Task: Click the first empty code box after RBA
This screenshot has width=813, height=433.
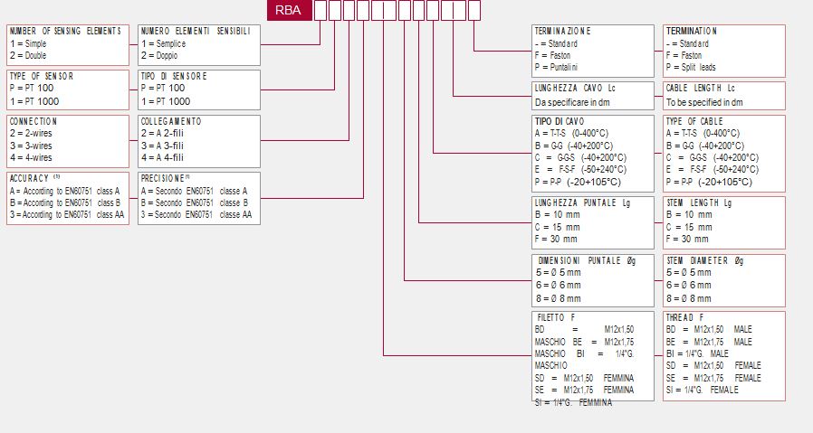Action: (x=320, y=11)
